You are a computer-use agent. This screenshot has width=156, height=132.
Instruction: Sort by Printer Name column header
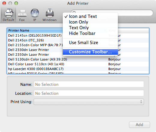(x=35, y=30)
